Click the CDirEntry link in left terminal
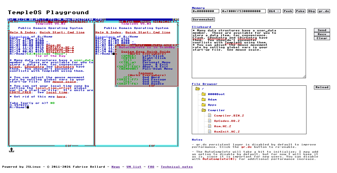The image size is (337, 173). pyautogui.click(x=64, y=67)
